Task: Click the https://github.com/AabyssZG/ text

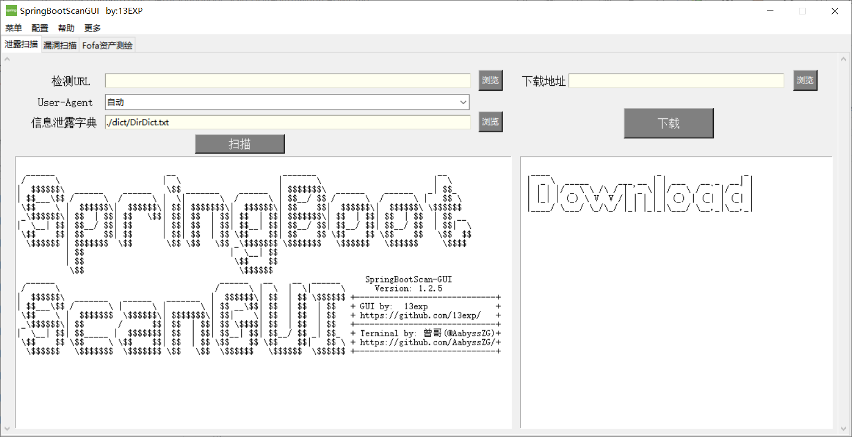Action: (x=428, y=342)
